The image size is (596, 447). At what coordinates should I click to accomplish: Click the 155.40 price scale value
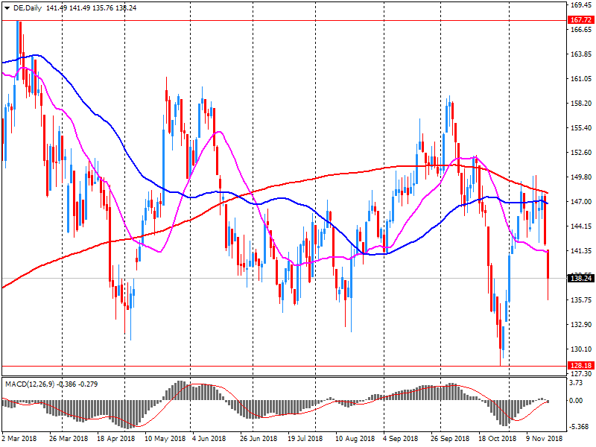point(581,127)
